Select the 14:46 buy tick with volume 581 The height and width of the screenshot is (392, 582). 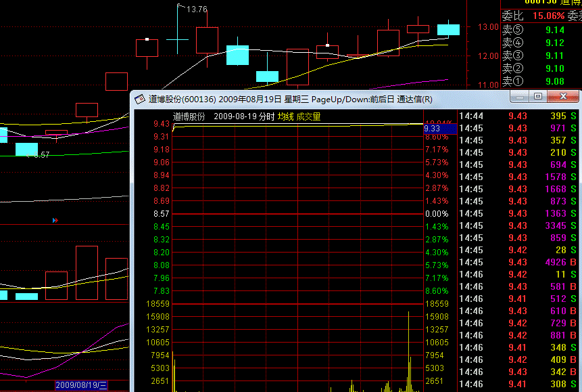(518, 287)
